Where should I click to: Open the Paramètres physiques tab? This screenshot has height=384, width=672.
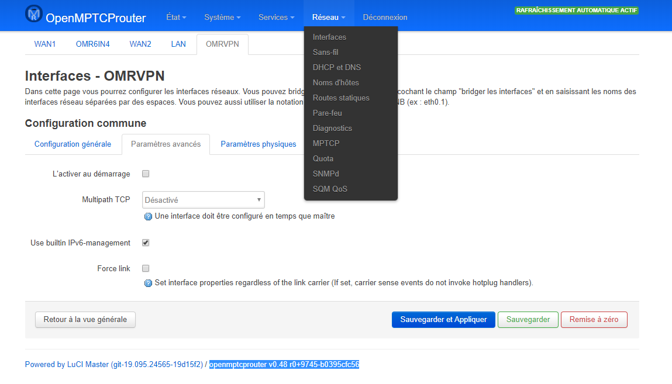(258, 144)
